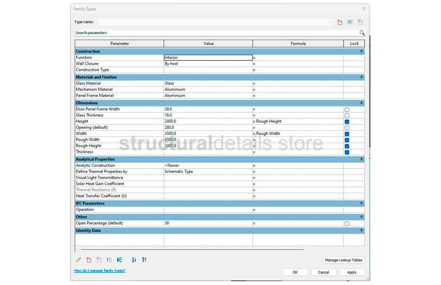
Task: Click the Edit Parameter pencil icon
Action: (x=78, y=260)
